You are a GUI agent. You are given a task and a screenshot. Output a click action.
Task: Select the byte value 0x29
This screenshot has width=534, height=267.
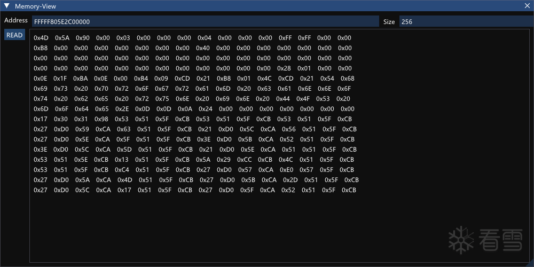point(224,160)
